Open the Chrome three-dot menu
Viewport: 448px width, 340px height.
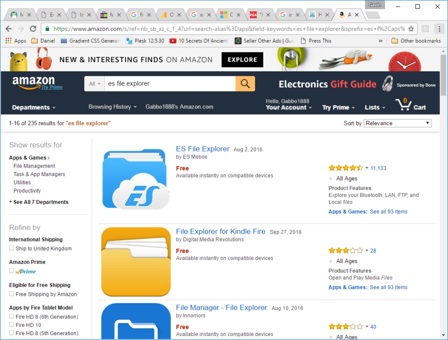[x=439, y=28]
